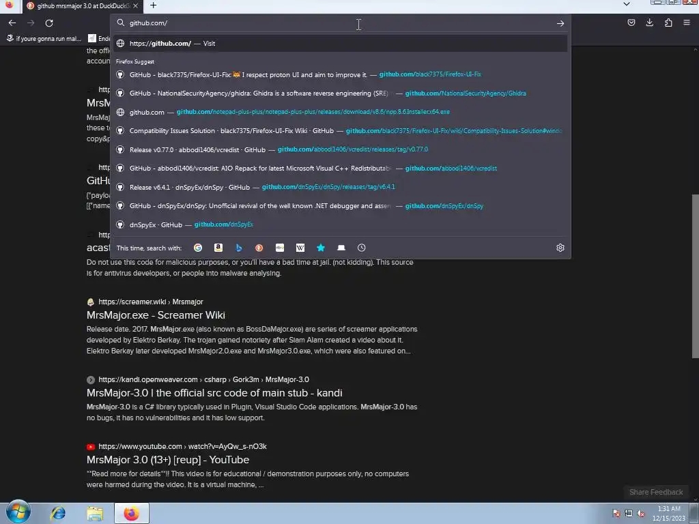
Task: Open search settings gear
Action: 560,248
